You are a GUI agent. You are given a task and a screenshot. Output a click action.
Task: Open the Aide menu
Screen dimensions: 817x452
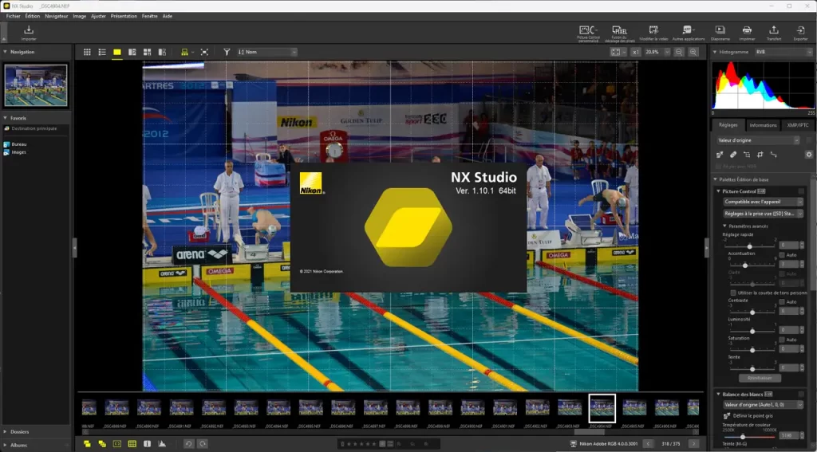pyautogui.click(x=168, y=16)
